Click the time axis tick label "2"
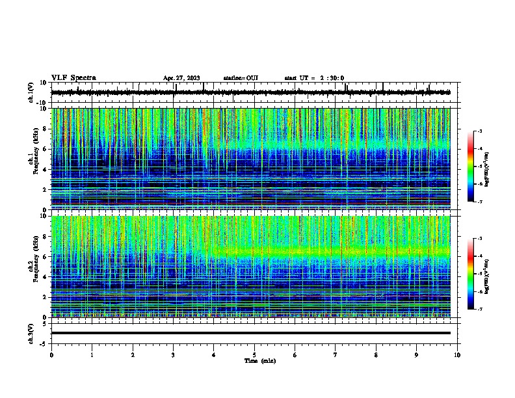Viewport: 515px width, 398px height. click(x=133, y=355)
